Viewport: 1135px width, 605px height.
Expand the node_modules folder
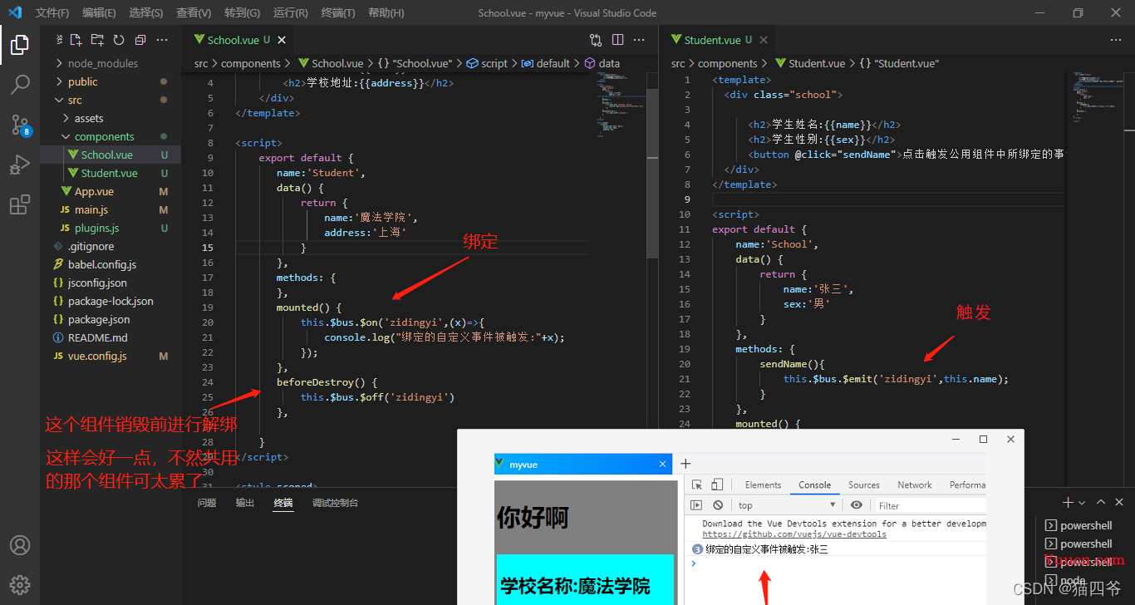click(104, 63)
